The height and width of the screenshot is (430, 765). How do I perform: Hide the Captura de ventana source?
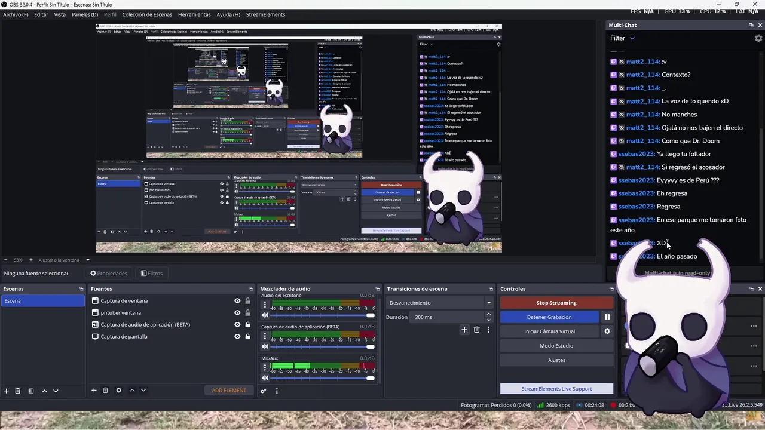point(237,301)
